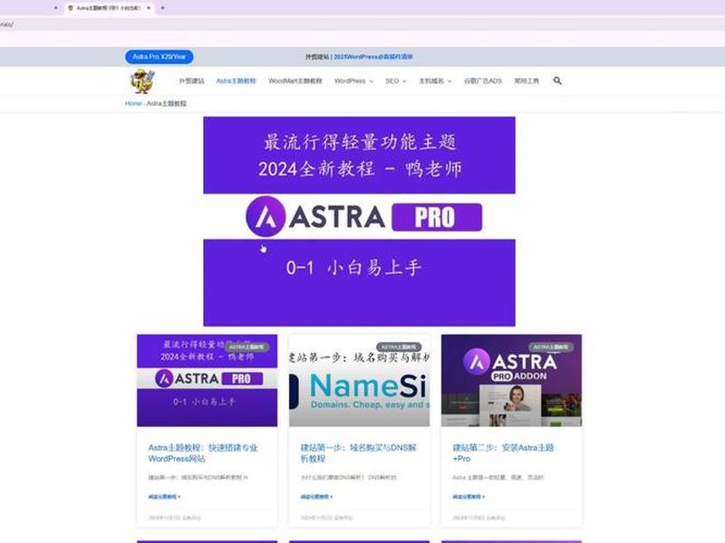The height and width of the screenshot is (543, 725).
Task: Go to Home via breadcrumb link
Action: click(x=133, y=103)
